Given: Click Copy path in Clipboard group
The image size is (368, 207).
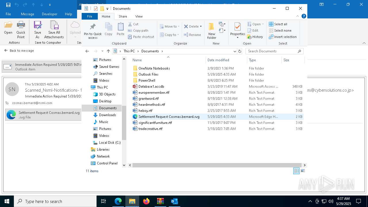Looking at the screenshot, I should pyautogui.click(x=138, y=30).
